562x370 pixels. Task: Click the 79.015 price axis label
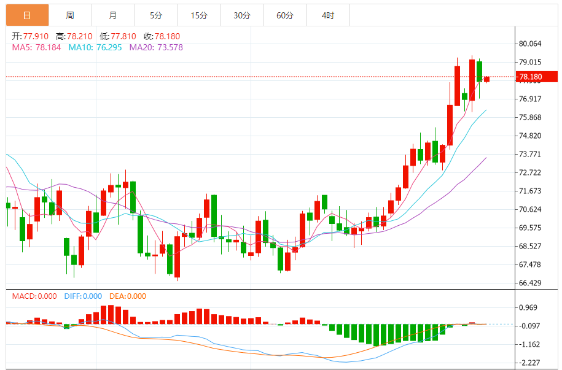530,62
